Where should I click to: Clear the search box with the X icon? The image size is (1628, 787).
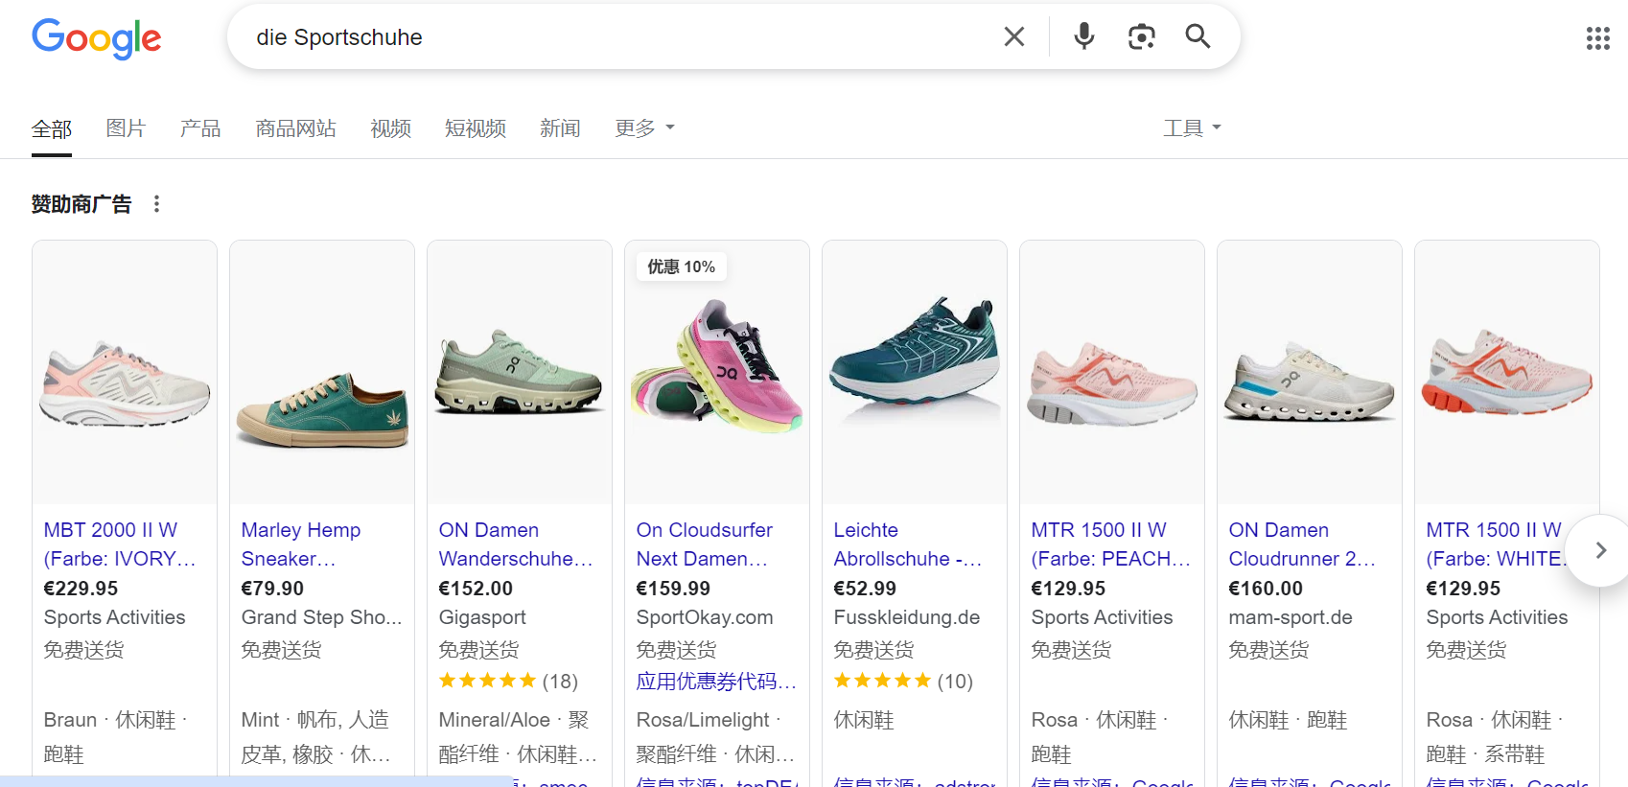(1013, 36)
